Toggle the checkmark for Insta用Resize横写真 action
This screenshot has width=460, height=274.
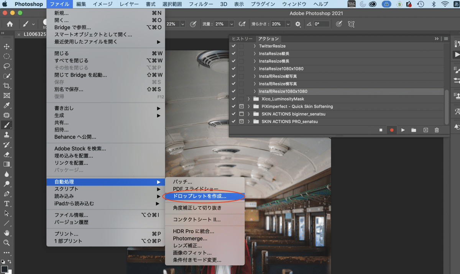pos(234,84)
